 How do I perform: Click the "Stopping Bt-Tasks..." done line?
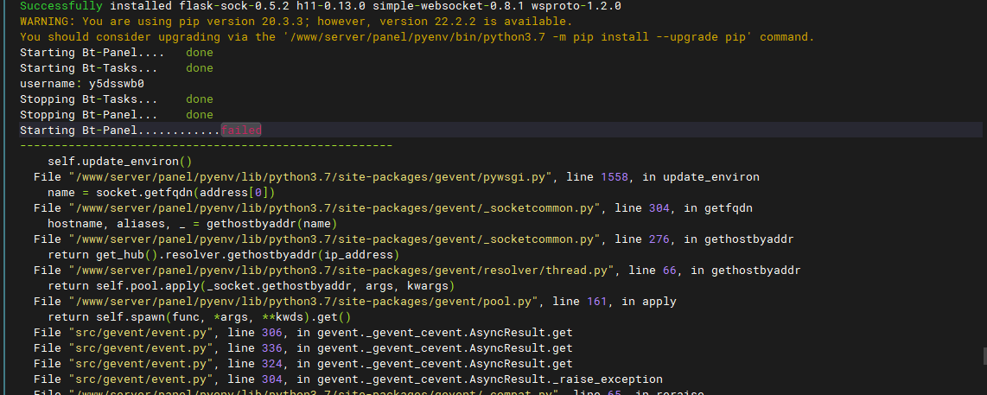pos(117,99)
